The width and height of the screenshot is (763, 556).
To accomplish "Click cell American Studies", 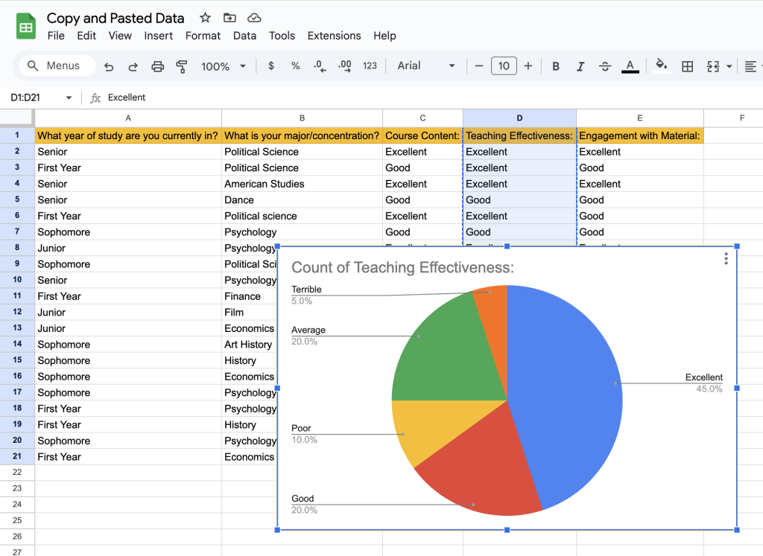I will [x=303, y=184].
